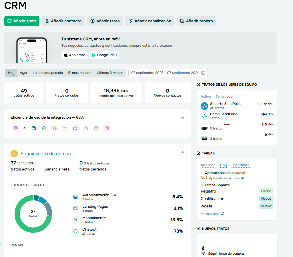Image resolution: width=293 pixels, height=257 pixels.
Task: Click the Chatbot source row icon
Action: tap(75, 231)
